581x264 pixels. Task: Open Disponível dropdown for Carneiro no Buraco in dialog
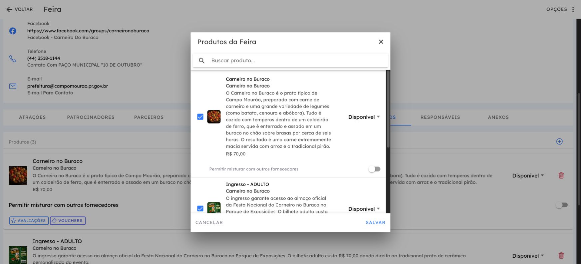[x=364, y=117]
